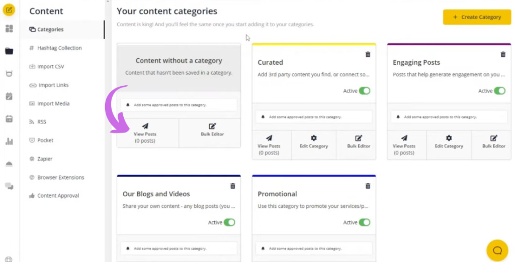Viewport: 515px width, 262px height.
Task: Delete the Curated category with trash icon
Action: tap(368, 54)
